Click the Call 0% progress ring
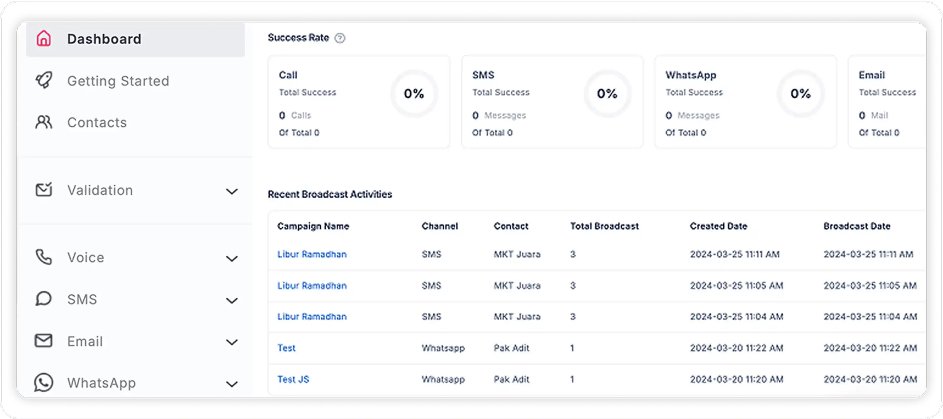943x419 pixels. point(414,94)
